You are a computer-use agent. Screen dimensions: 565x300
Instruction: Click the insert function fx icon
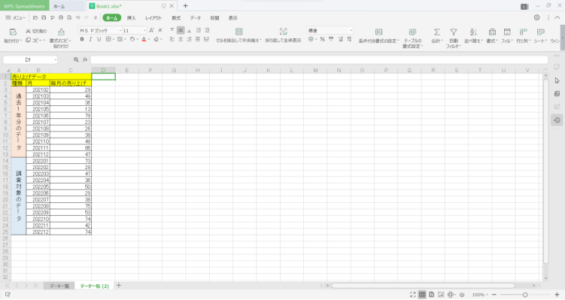[x=85, y=60]
